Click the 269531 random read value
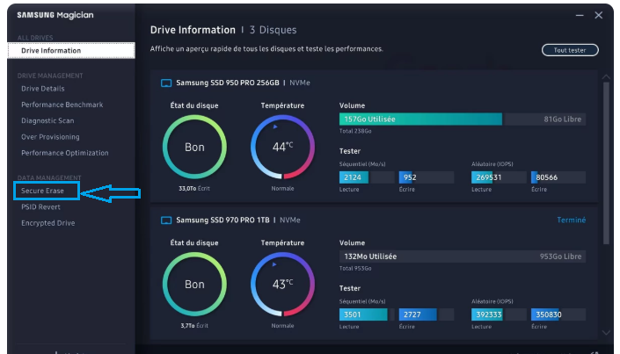The image size is (620, 354). click(x=489, y=177)
